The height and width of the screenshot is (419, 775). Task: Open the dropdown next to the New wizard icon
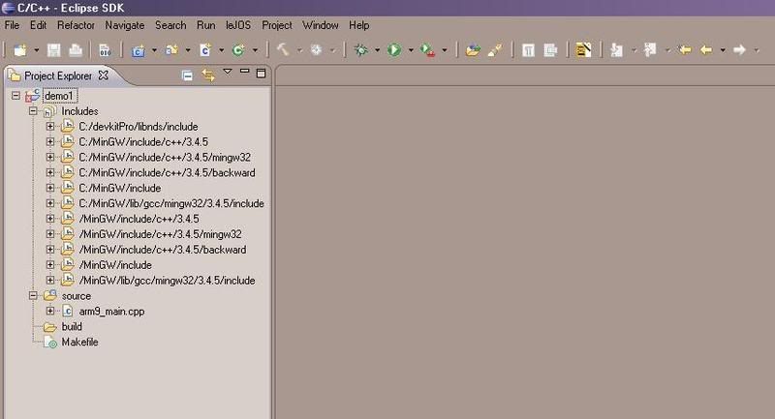pos(36,50)
